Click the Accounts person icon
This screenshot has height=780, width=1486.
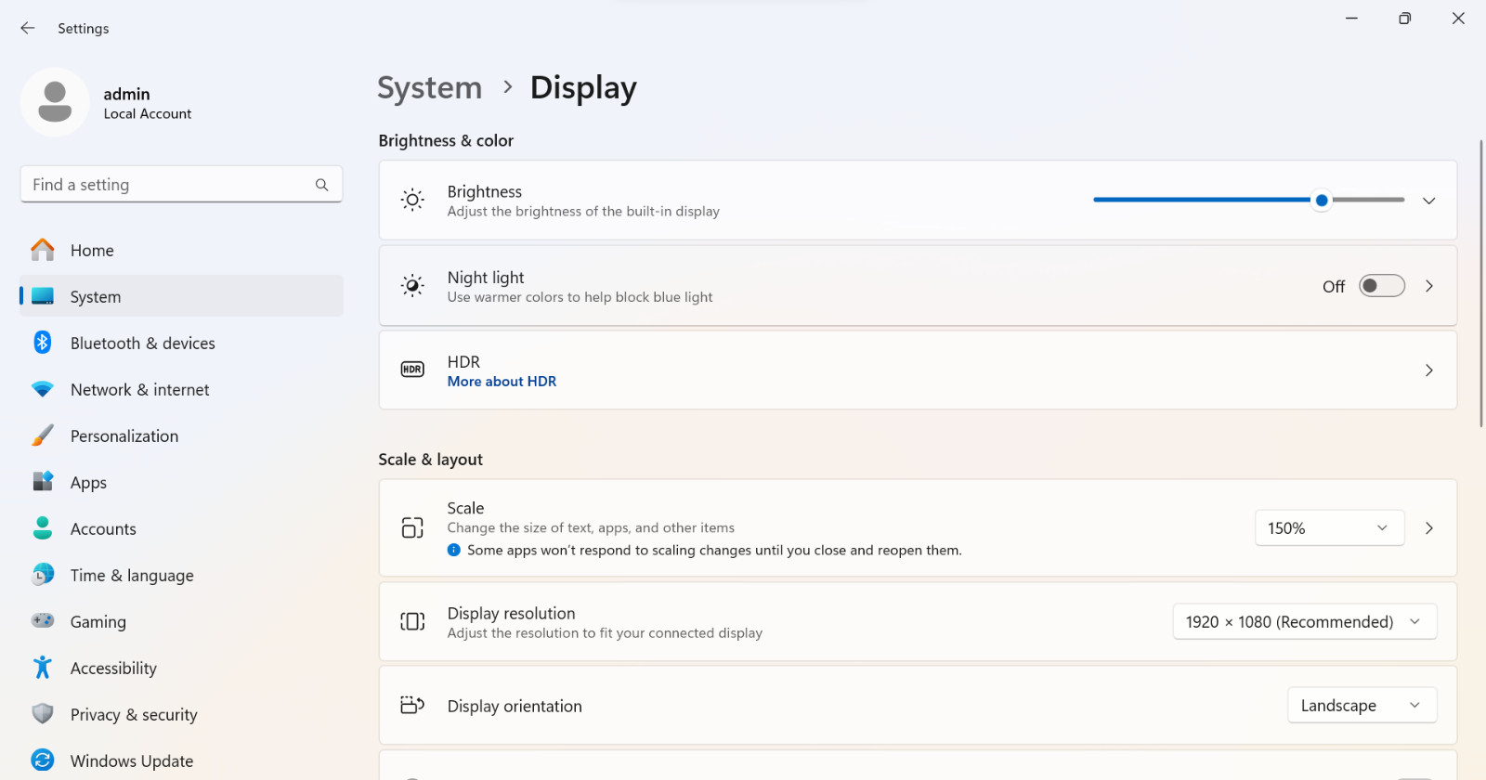click(x=43, y=528)
